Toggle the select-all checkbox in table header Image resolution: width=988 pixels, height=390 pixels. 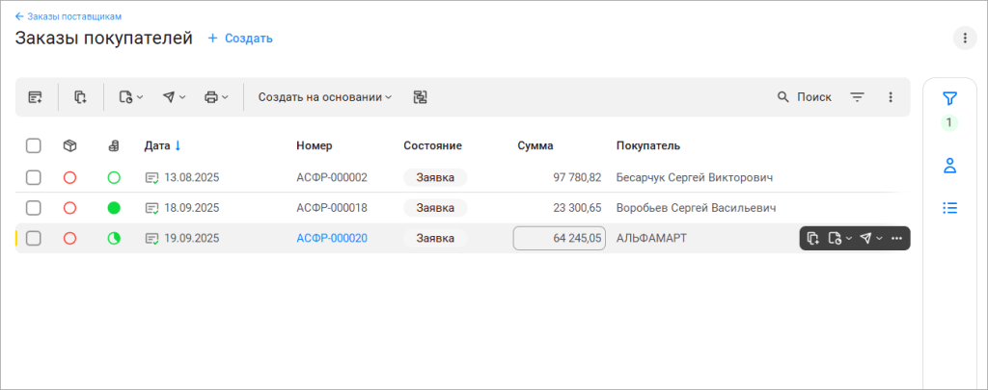(x=34, y=145)
